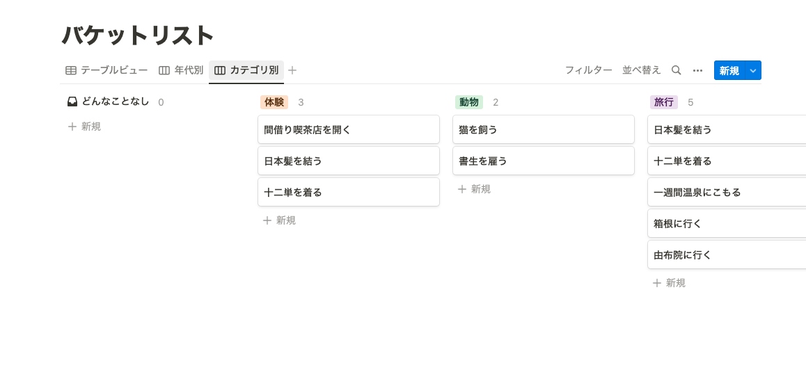The image size is (806, 388).
Task: Switch to the 年代別 tab
Action: (x=181, y=70)
